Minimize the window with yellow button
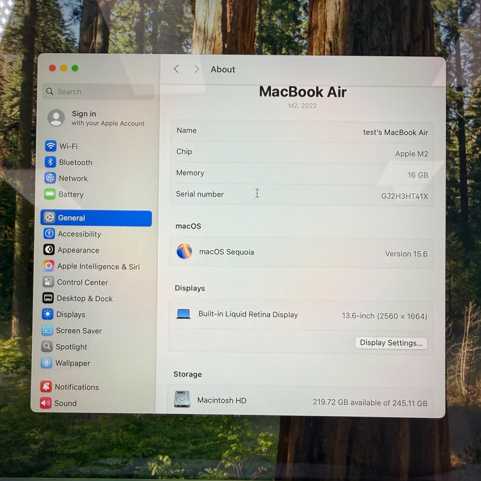The image size is (481, 481). click(64, 68)
